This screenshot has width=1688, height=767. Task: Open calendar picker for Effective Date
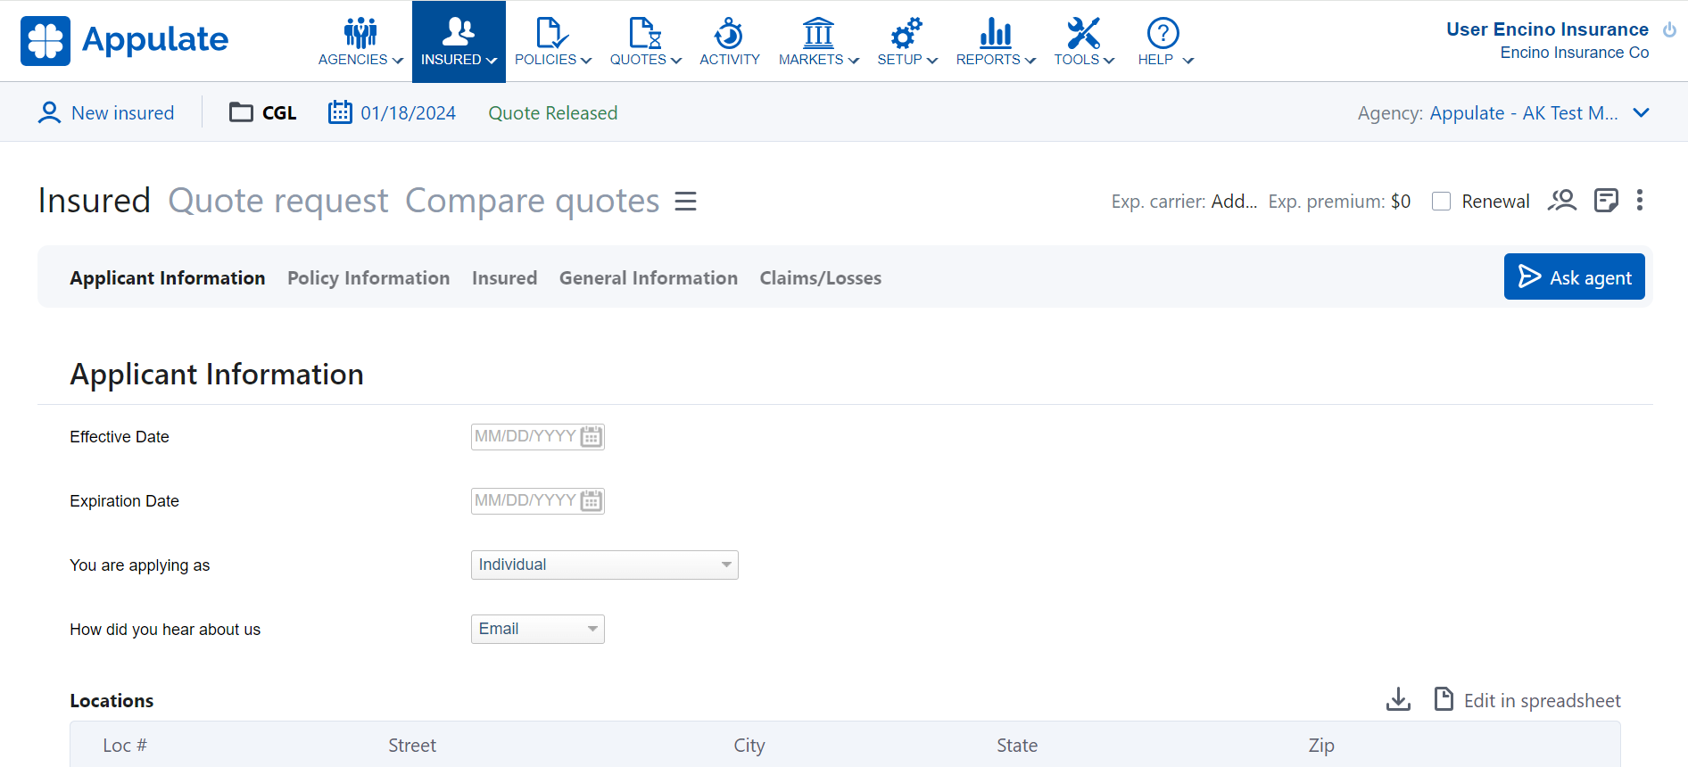[x=591, y=437]
